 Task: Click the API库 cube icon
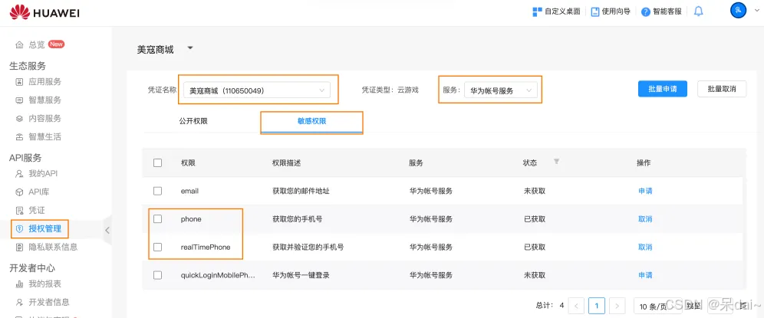19,192
